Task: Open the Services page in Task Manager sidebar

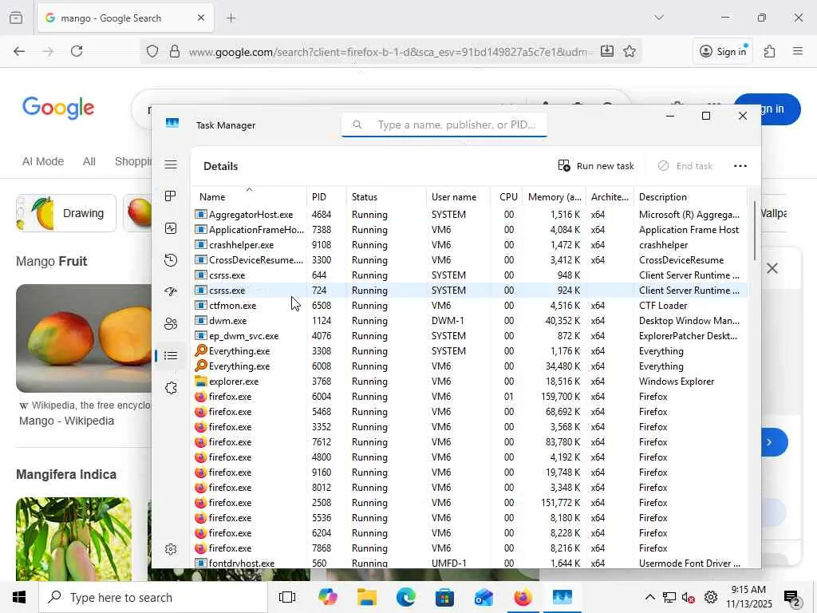Action: (171, 388)
